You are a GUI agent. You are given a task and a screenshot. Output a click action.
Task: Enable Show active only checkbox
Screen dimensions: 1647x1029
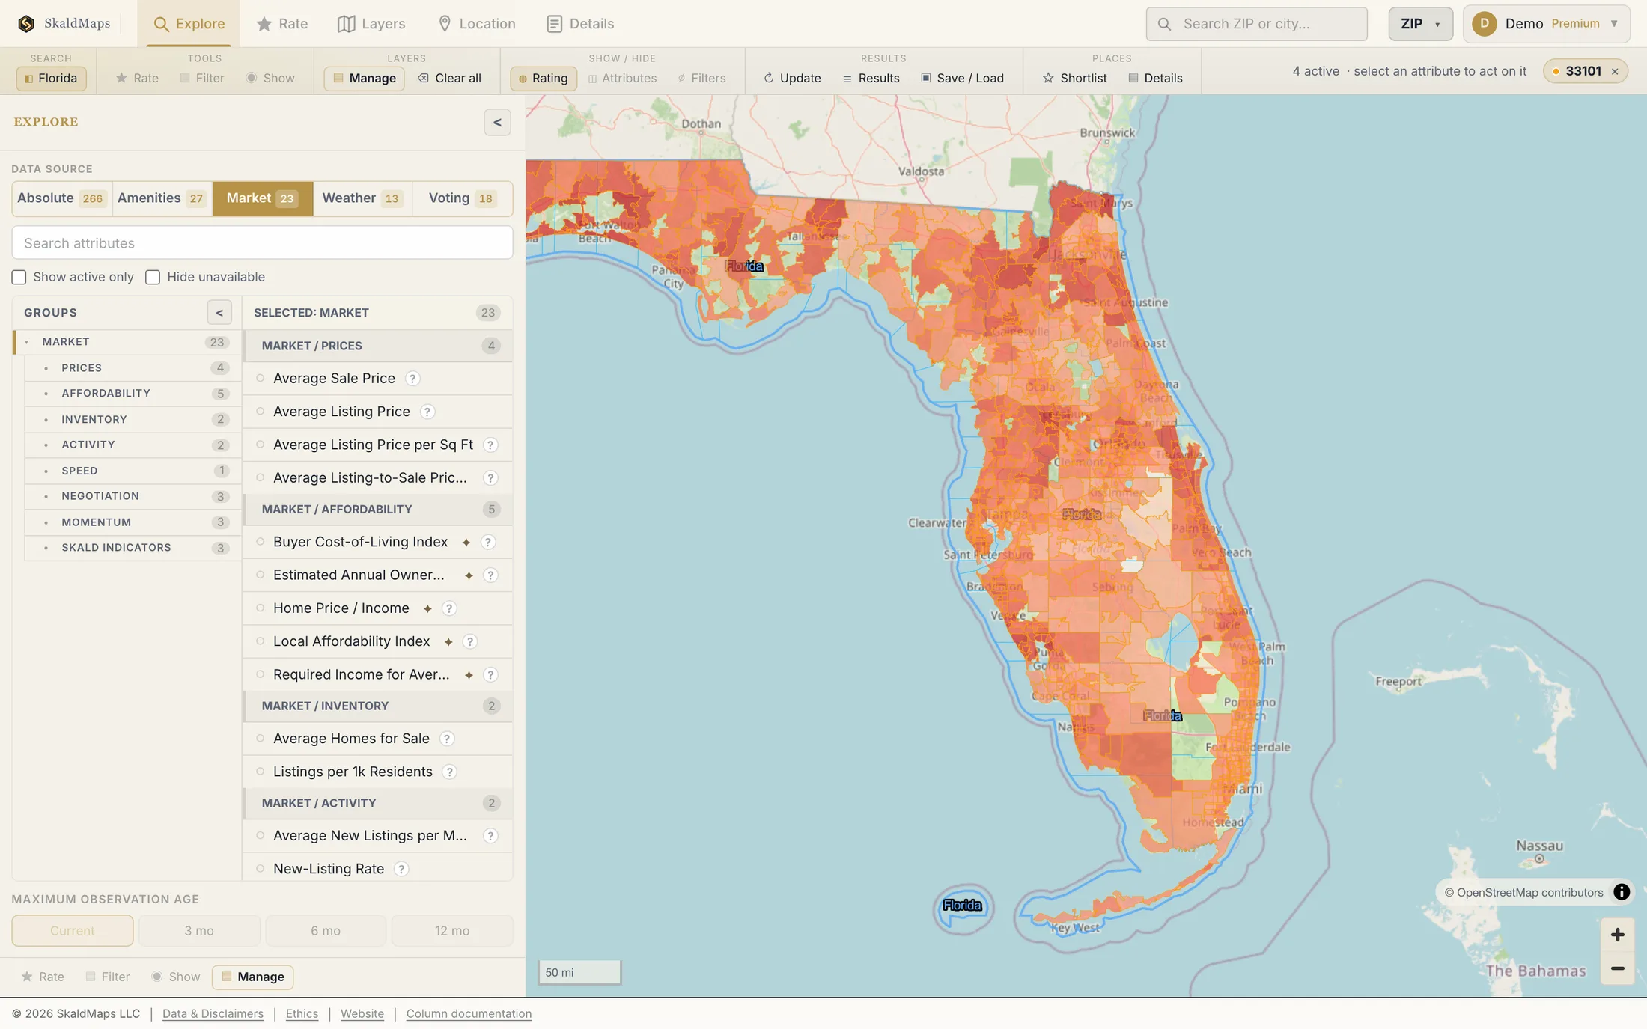click(x=19, y=278)
